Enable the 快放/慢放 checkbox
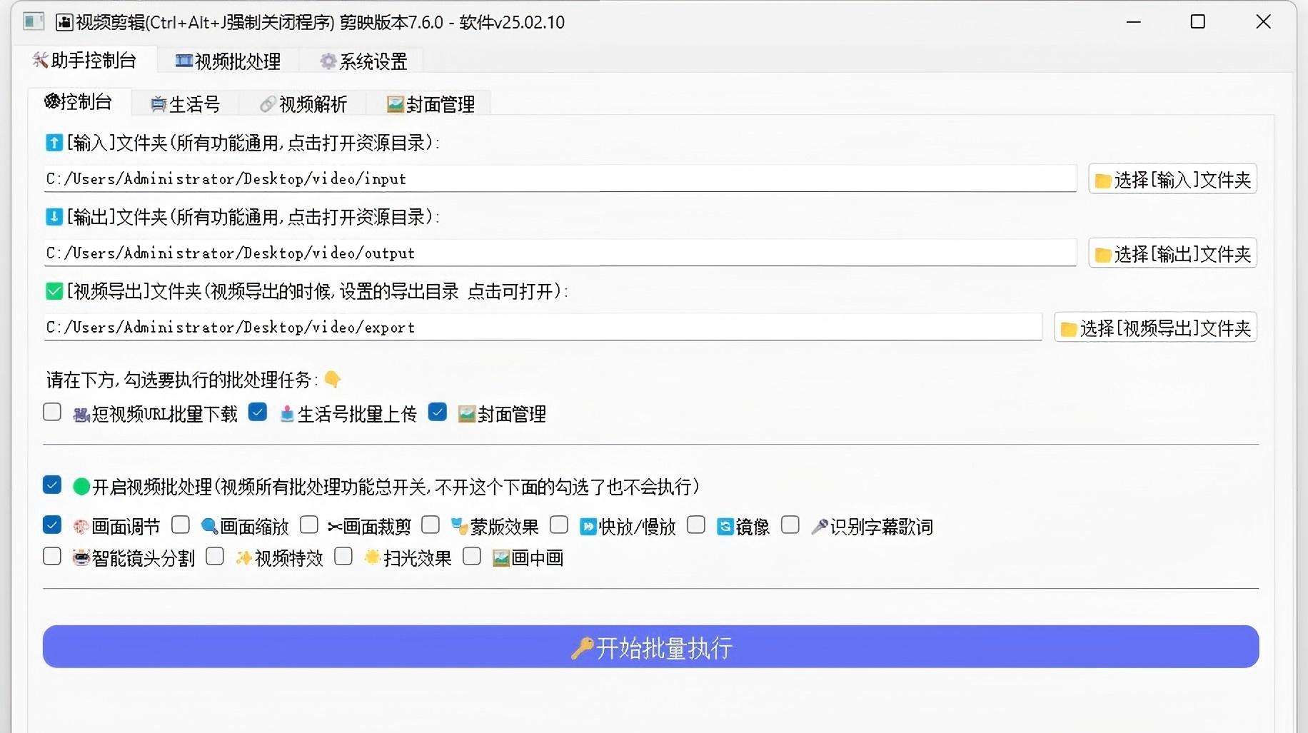Image resolution: width=1308 pixels, height=733 pixels. (x=559, y=525)
